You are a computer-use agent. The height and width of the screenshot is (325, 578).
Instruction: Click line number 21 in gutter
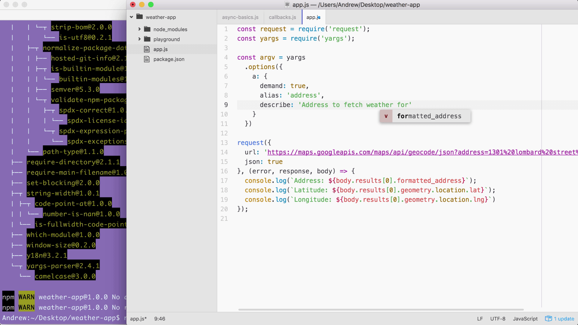pyautogui.click(x=224, y=218)
